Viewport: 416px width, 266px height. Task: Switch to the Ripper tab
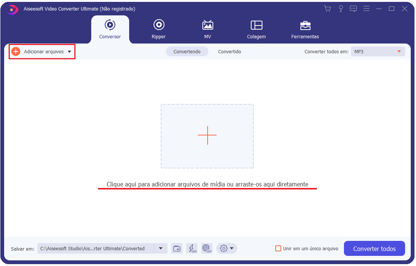click(x=158, y=30)
